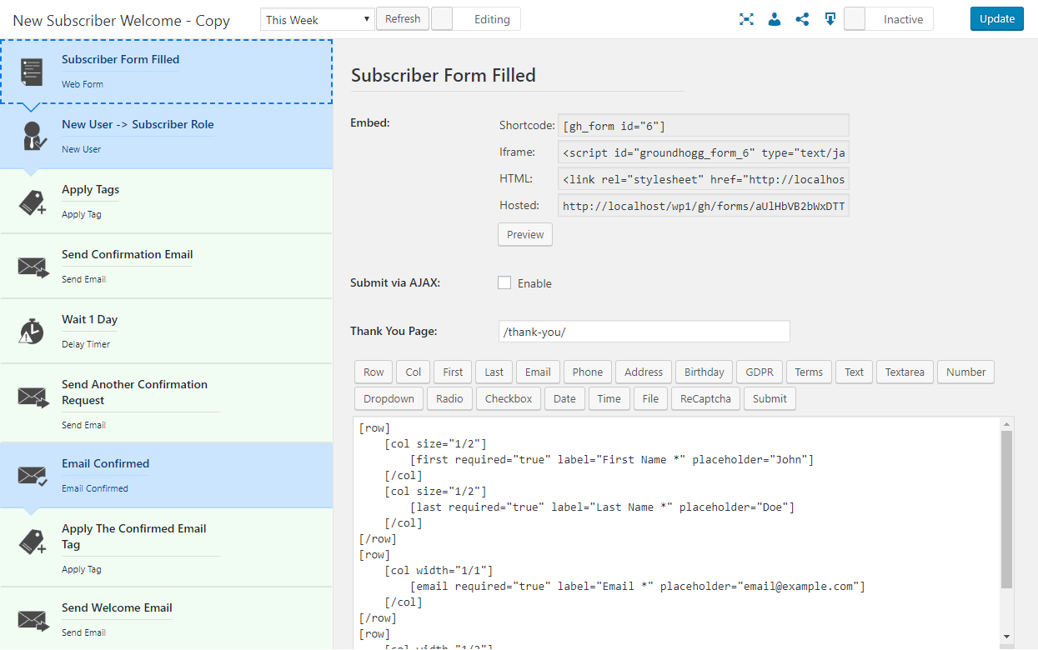Open the This Week date range dropdown
Viewport: 1038px width, 650px height.
tap(318, 20)
